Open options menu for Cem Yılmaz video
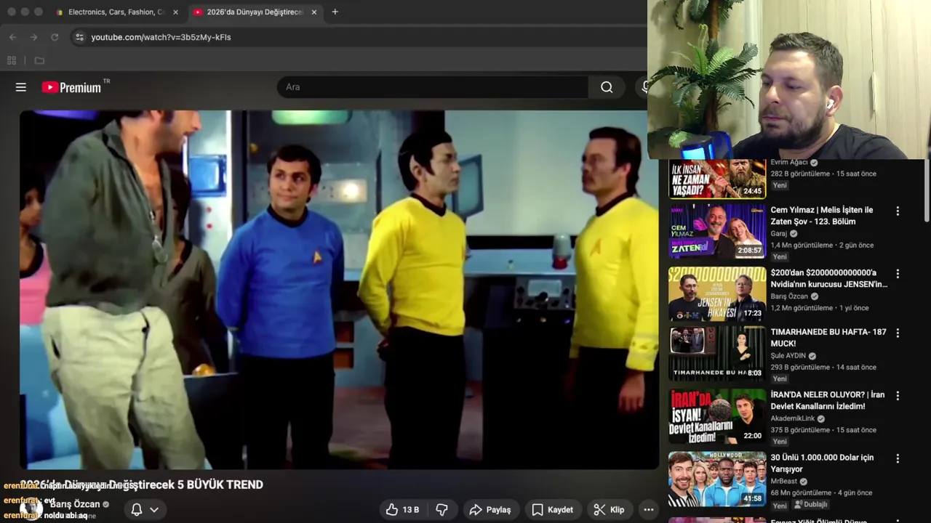The height and width of the screenshot is (523, 931). coord(898,211)
